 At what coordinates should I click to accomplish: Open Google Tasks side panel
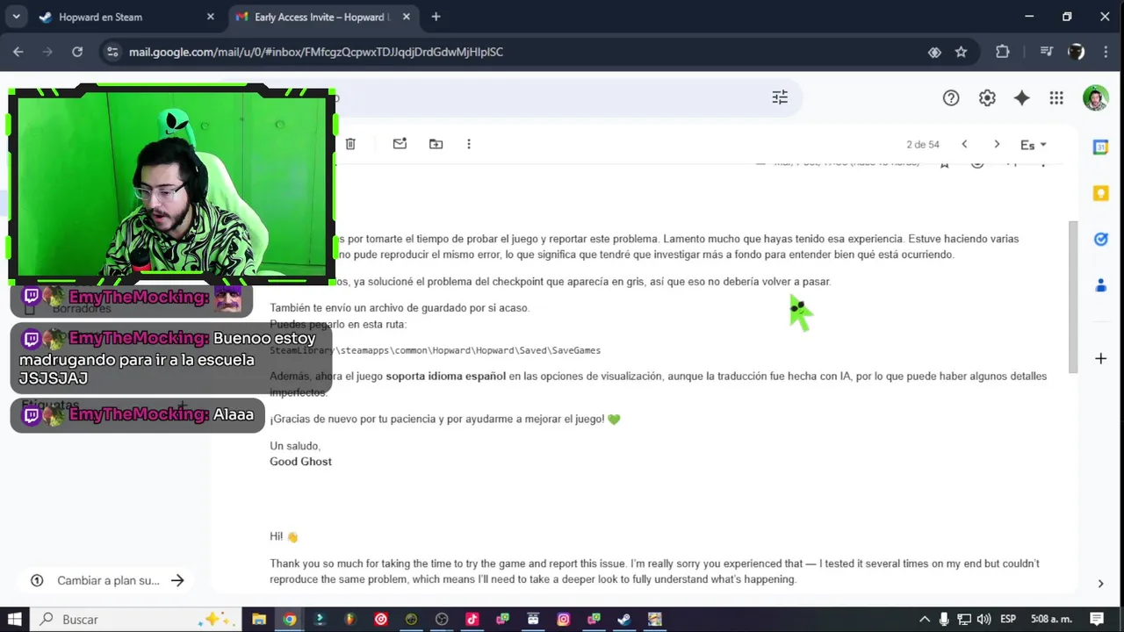coord(1100,239)
